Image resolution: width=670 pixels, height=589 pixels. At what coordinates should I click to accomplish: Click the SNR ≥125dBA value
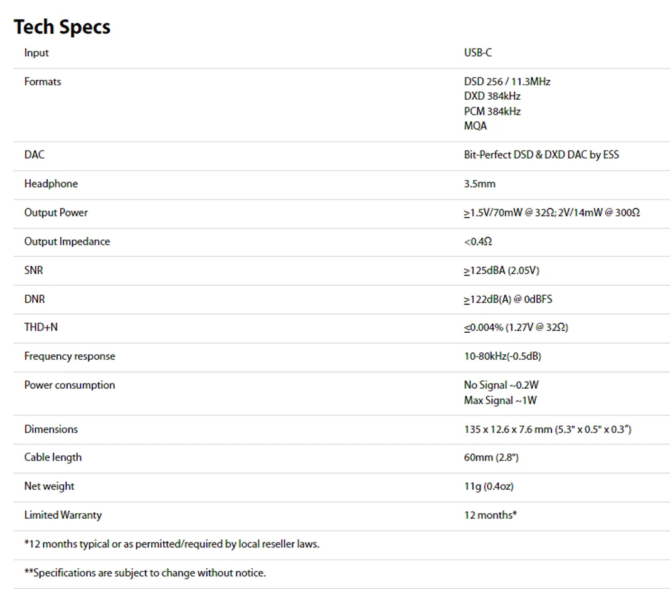tap(501, 270)
